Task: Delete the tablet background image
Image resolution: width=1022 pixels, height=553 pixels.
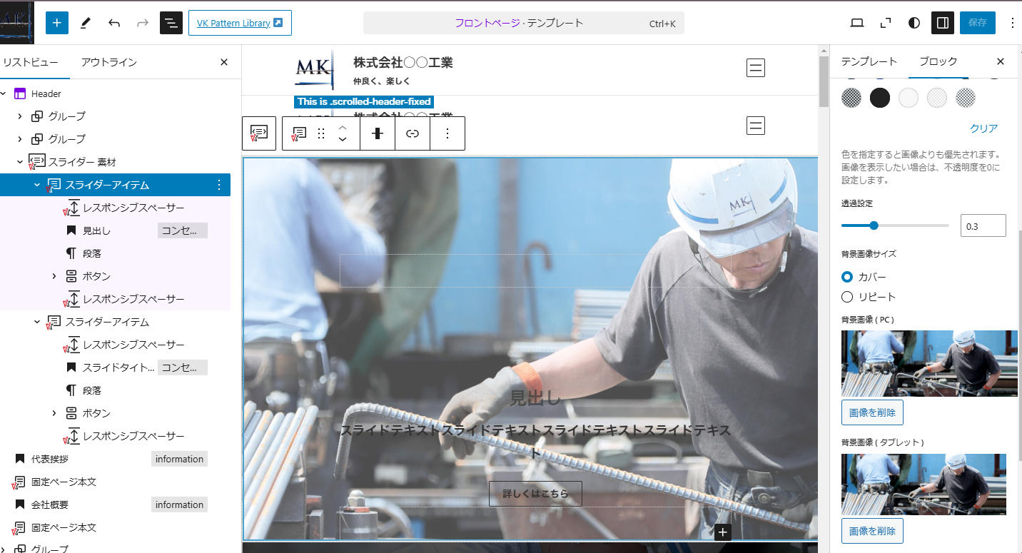Action: coord(872,531)
